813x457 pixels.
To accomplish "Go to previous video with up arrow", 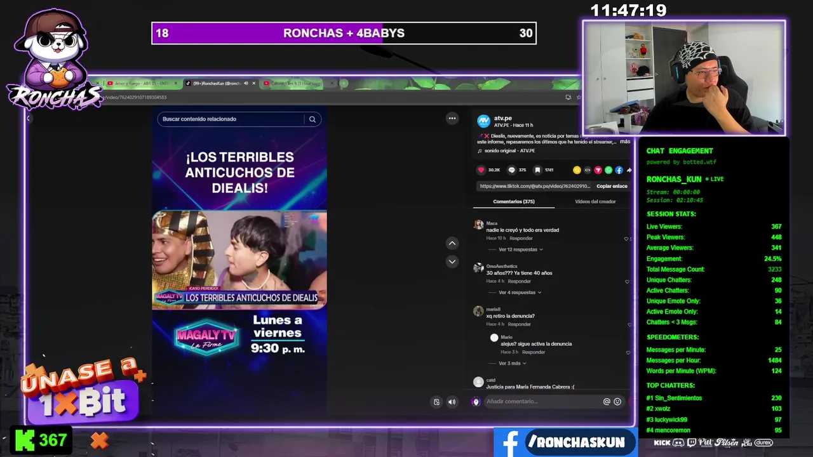I will (x=452, y=243).
